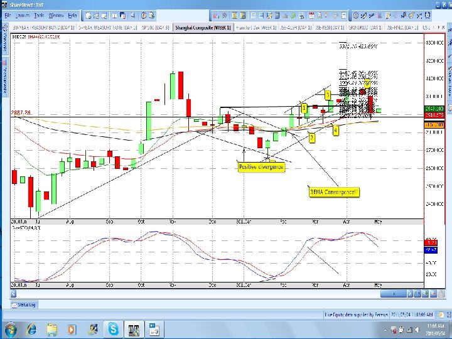Click the chart scrollbar right arrow
The height and width of the screenshot is (339, 452).
[410, 294]
